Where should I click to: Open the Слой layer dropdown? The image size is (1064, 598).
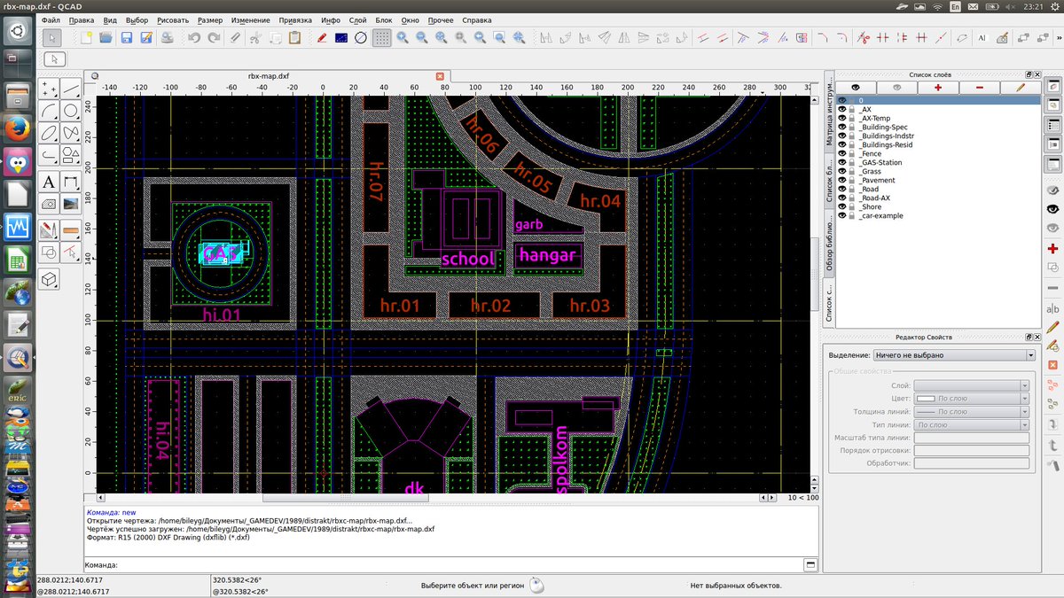click(x=971, y=385)
